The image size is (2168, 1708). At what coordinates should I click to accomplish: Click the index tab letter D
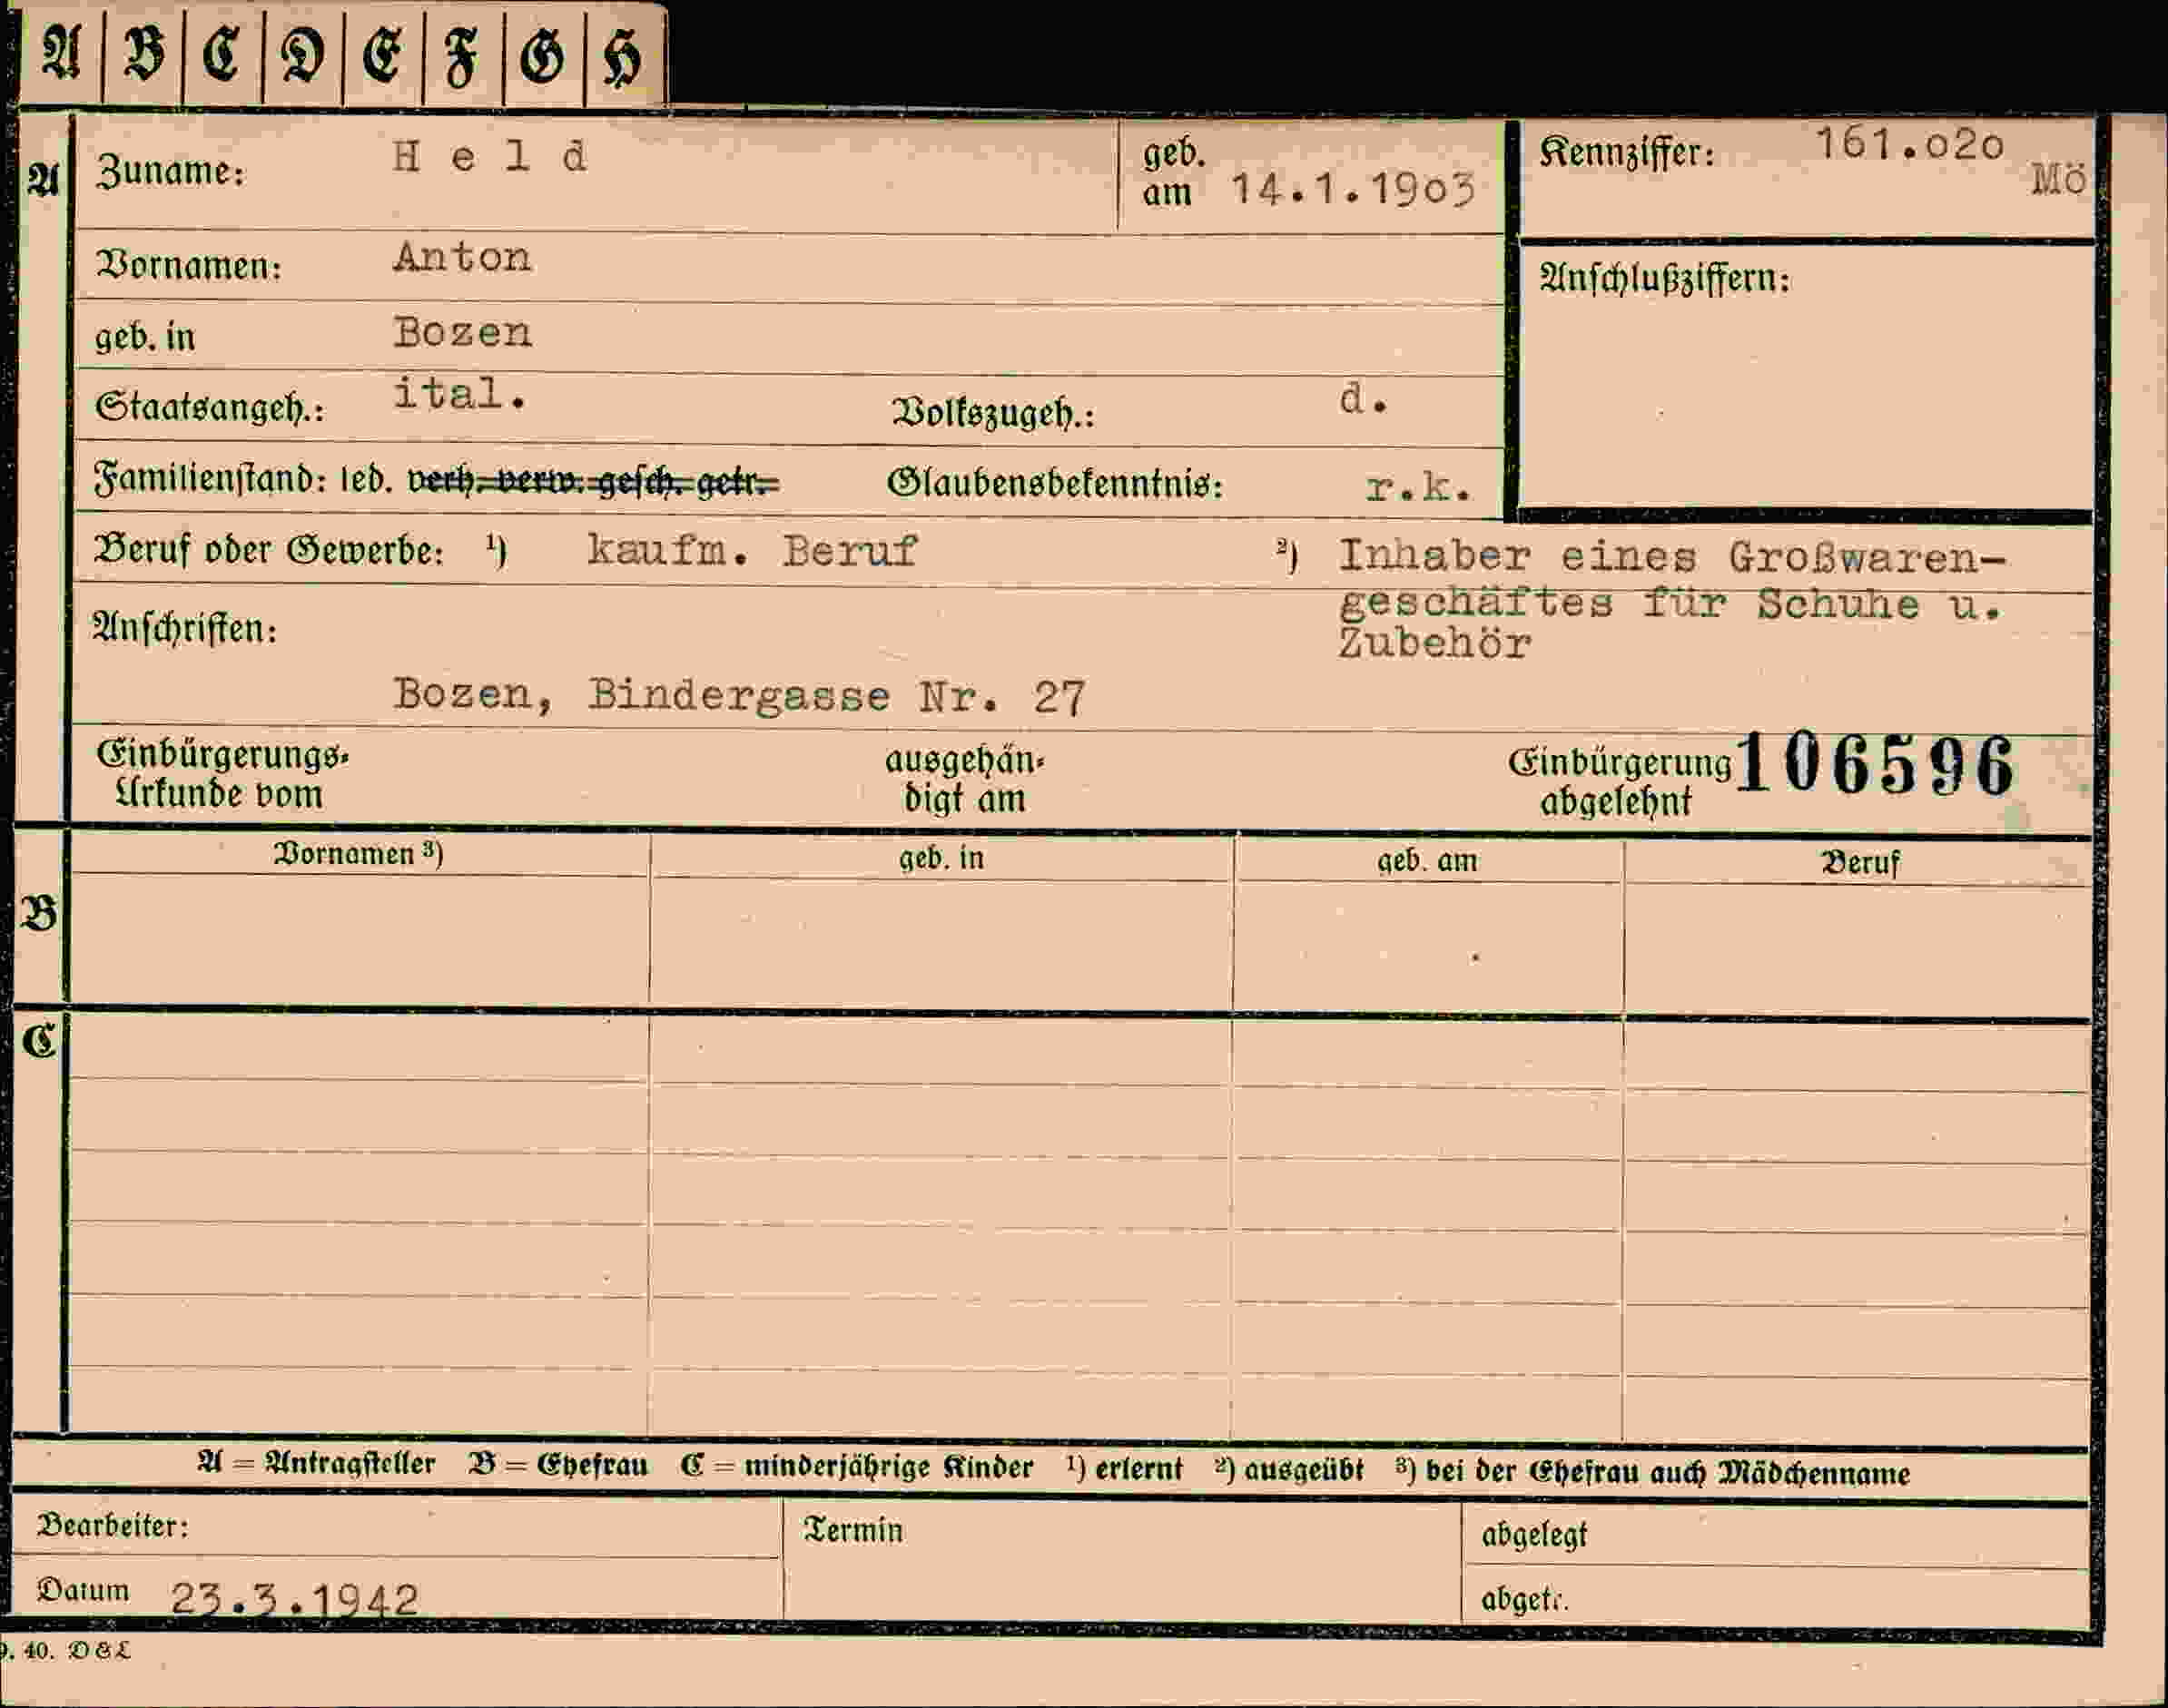[x=302, y=56]
